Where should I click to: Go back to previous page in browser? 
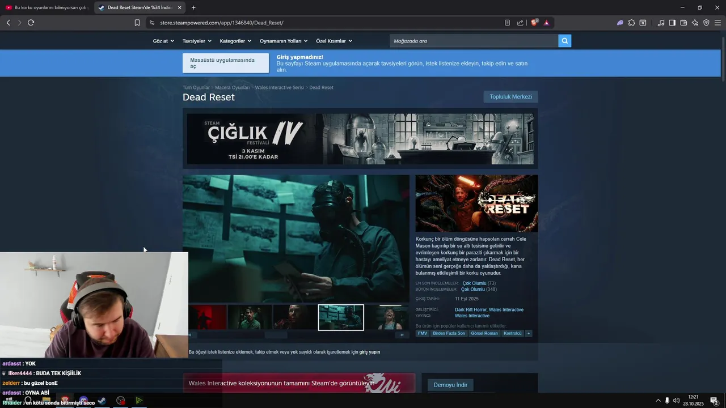[8, 23]
